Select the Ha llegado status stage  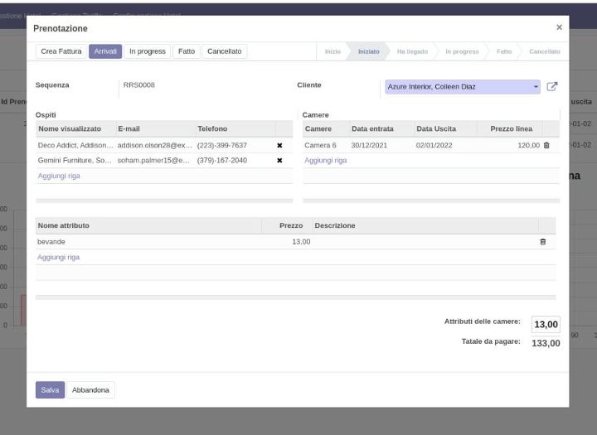point(412,51)
